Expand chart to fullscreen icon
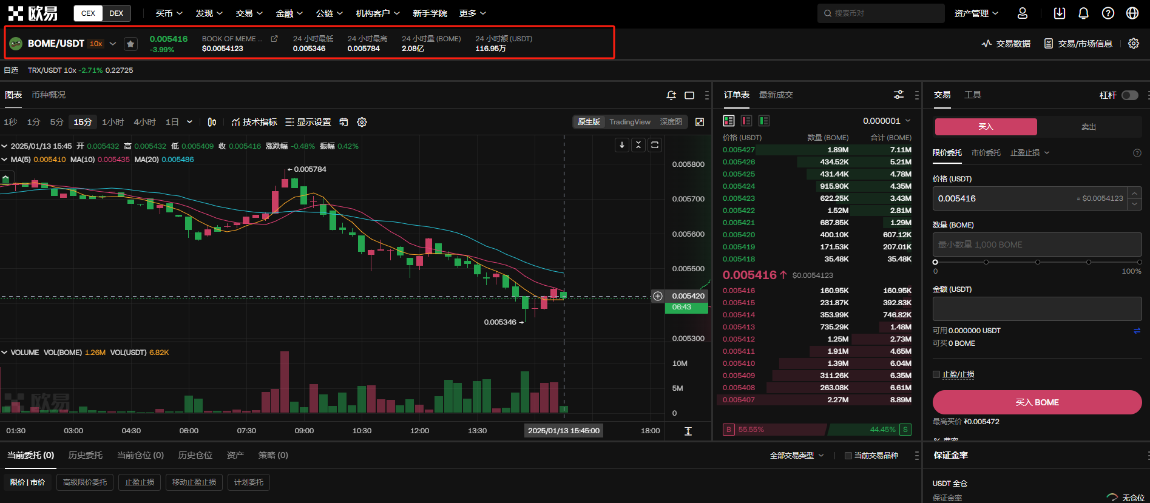 [x=700, y=122]
